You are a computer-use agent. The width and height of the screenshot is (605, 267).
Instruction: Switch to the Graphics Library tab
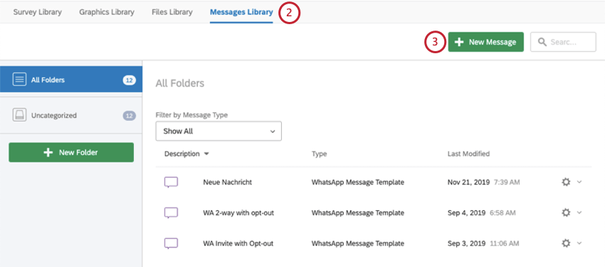coord(107,12)
